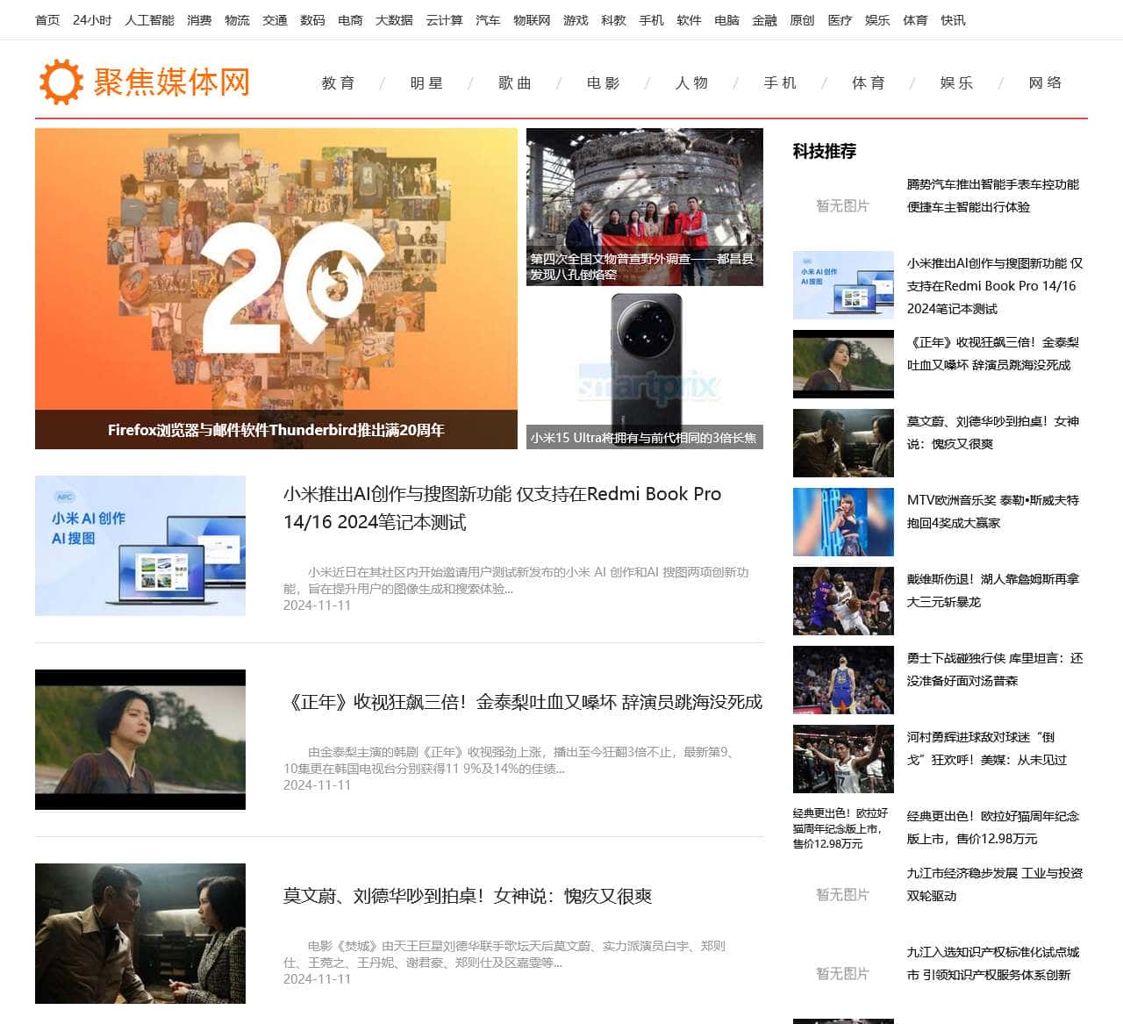Click the 小米AI创作 article thumbnail in main list
1123x1024 pixels.
click(140, 546)
